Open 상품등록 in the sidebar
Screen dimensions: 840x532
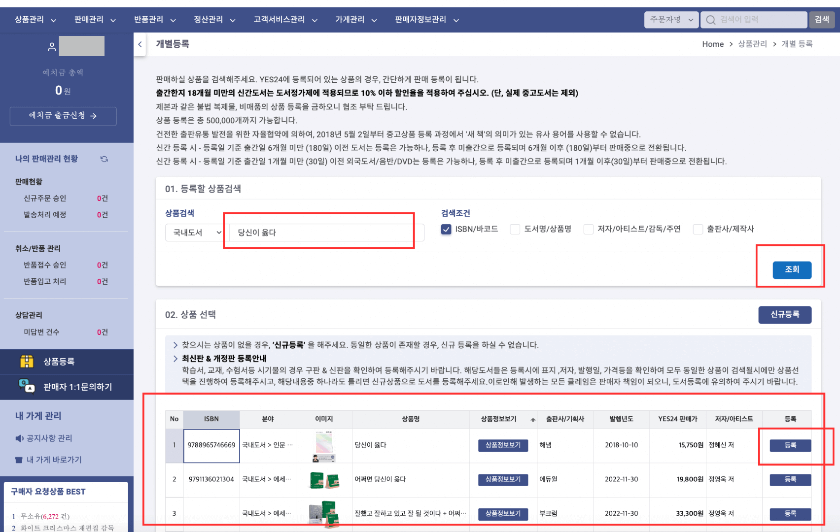click(x=67, y=362)
